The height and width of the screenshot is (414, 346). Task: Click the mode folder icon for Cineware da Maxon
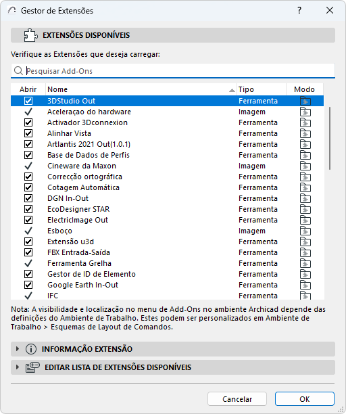pyautogui.click(x=305, y=166)
